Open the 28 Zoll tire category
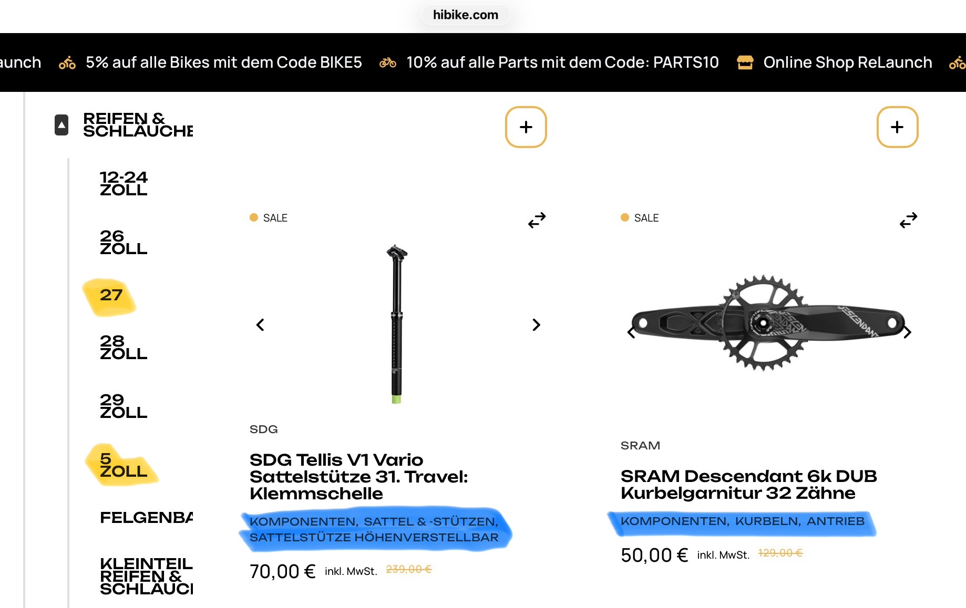The image size is (966, 608). click(124, 348)
